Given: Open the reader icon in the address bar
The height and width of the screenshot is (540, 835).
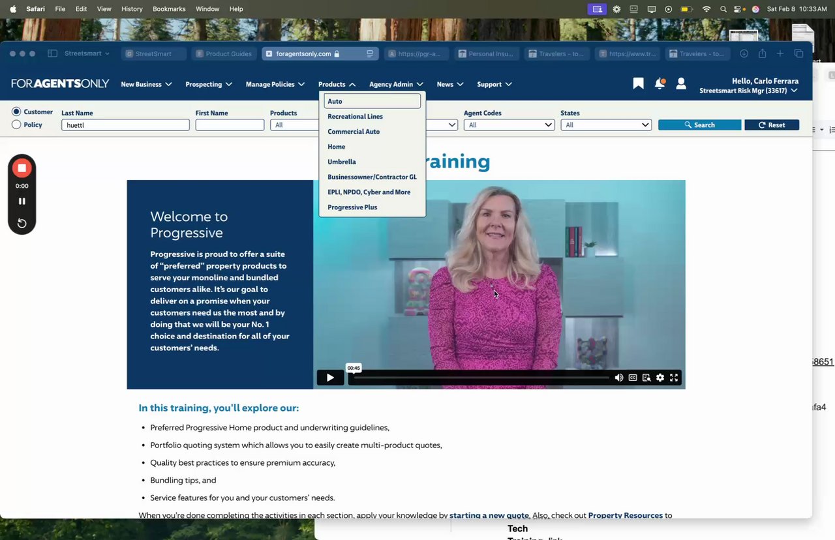Looking at the screenshot, I should [370, 53].
